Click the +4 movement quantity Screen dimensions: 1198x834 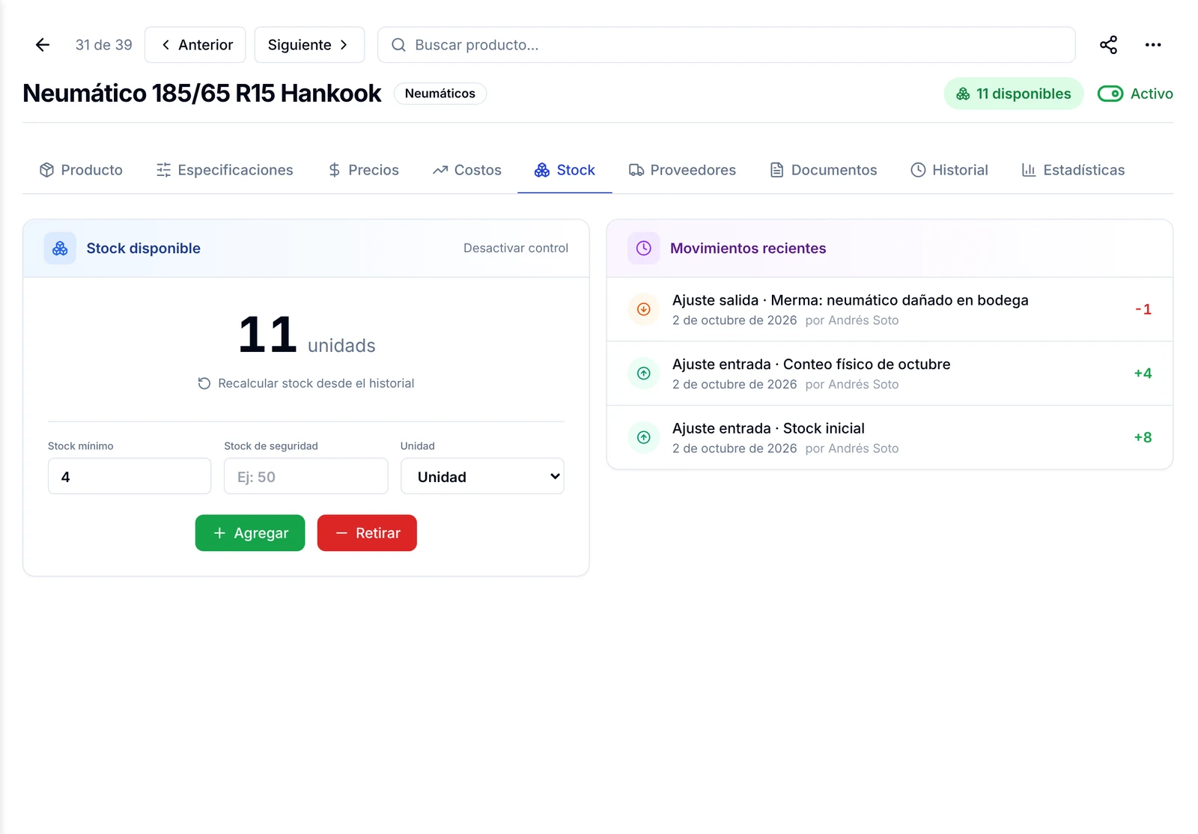[1143, 373]
